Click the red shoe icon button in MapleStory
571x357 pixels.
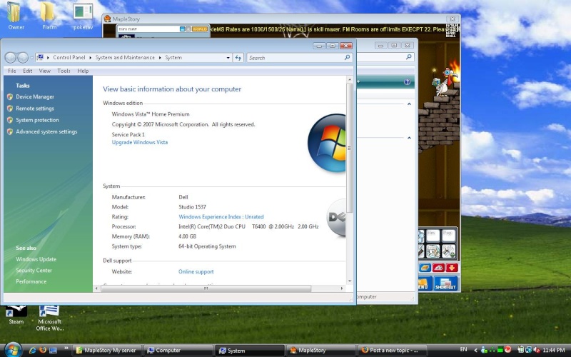(438, 268)
